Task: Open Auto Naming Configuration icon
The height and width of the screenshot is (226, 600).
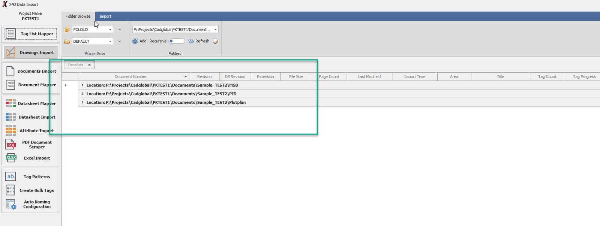Action: pos(11,204)
